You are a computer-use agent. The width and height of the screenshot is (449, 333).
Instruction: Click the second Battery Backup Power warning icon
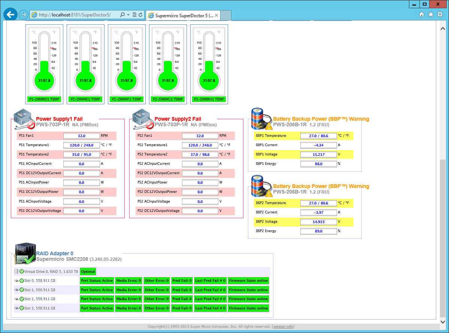[x=261, y=186]
